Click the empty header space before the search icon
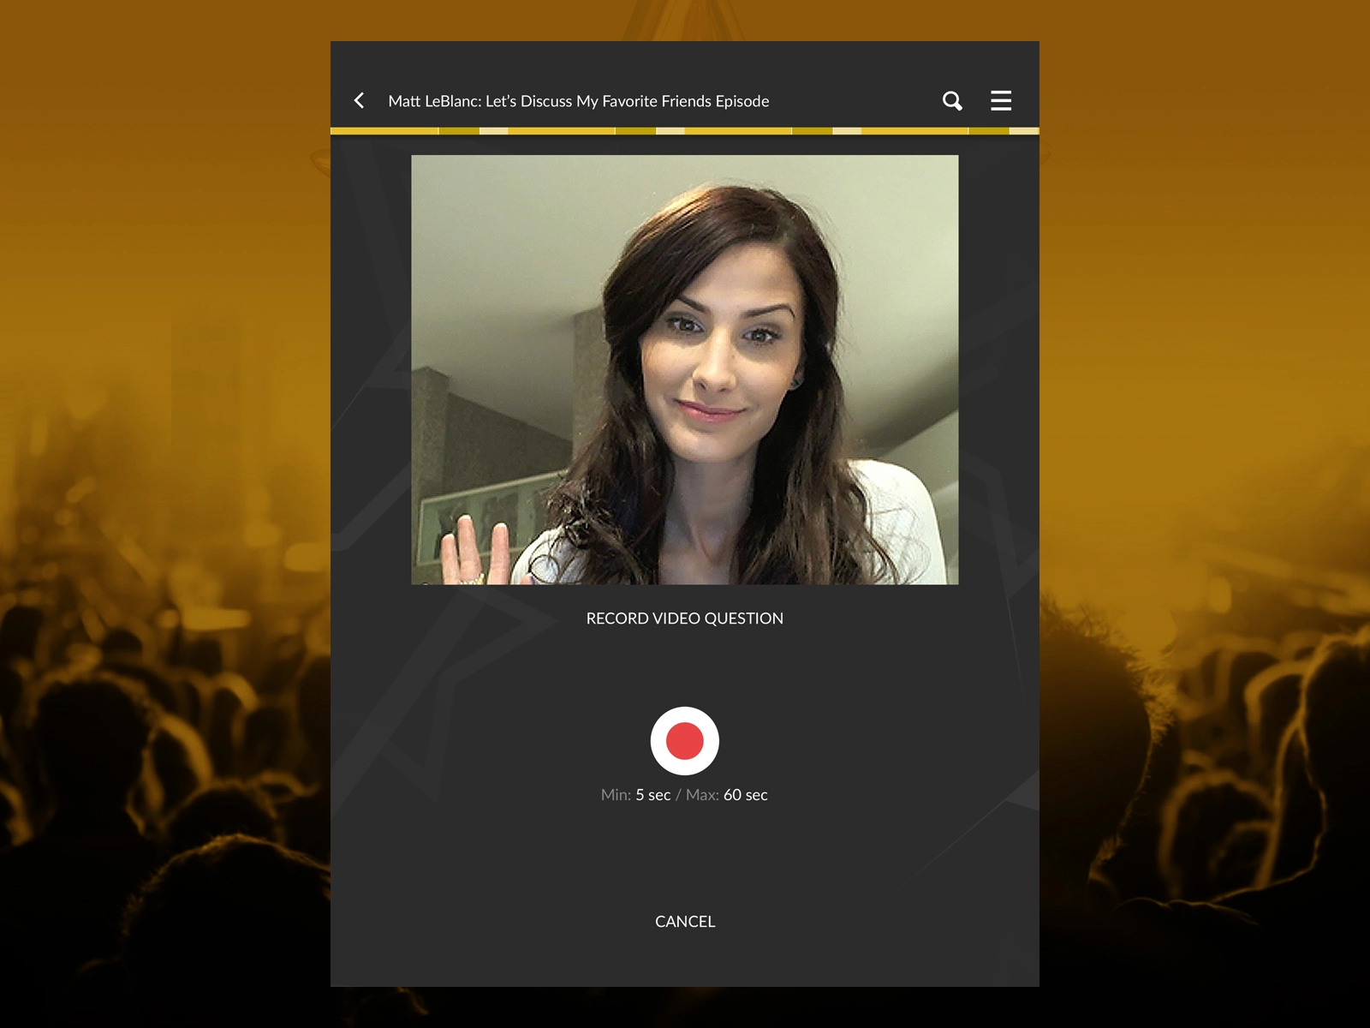The image size is (1370, 1028). coord(856,101)
